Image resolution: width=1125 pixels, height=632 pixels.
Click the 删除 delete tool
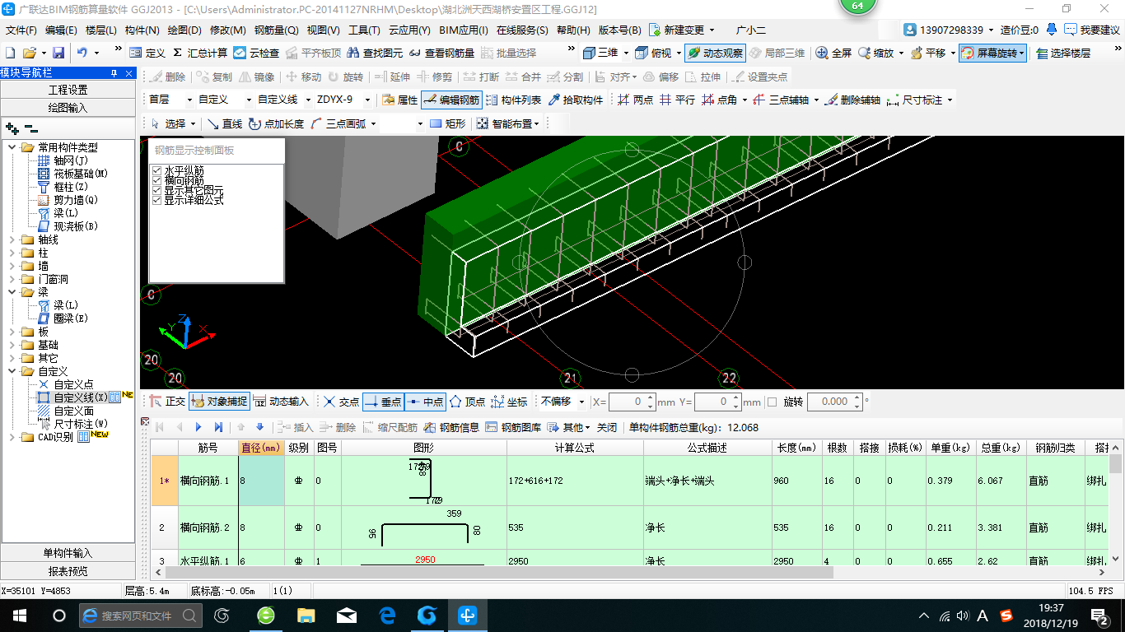coord(167,77)
